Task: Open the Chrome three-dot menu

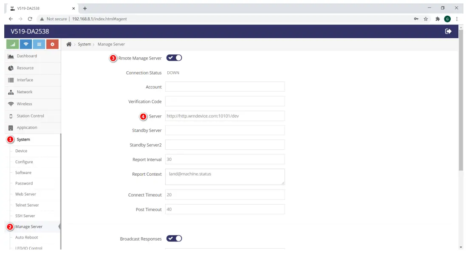Action: coord(457,19)
